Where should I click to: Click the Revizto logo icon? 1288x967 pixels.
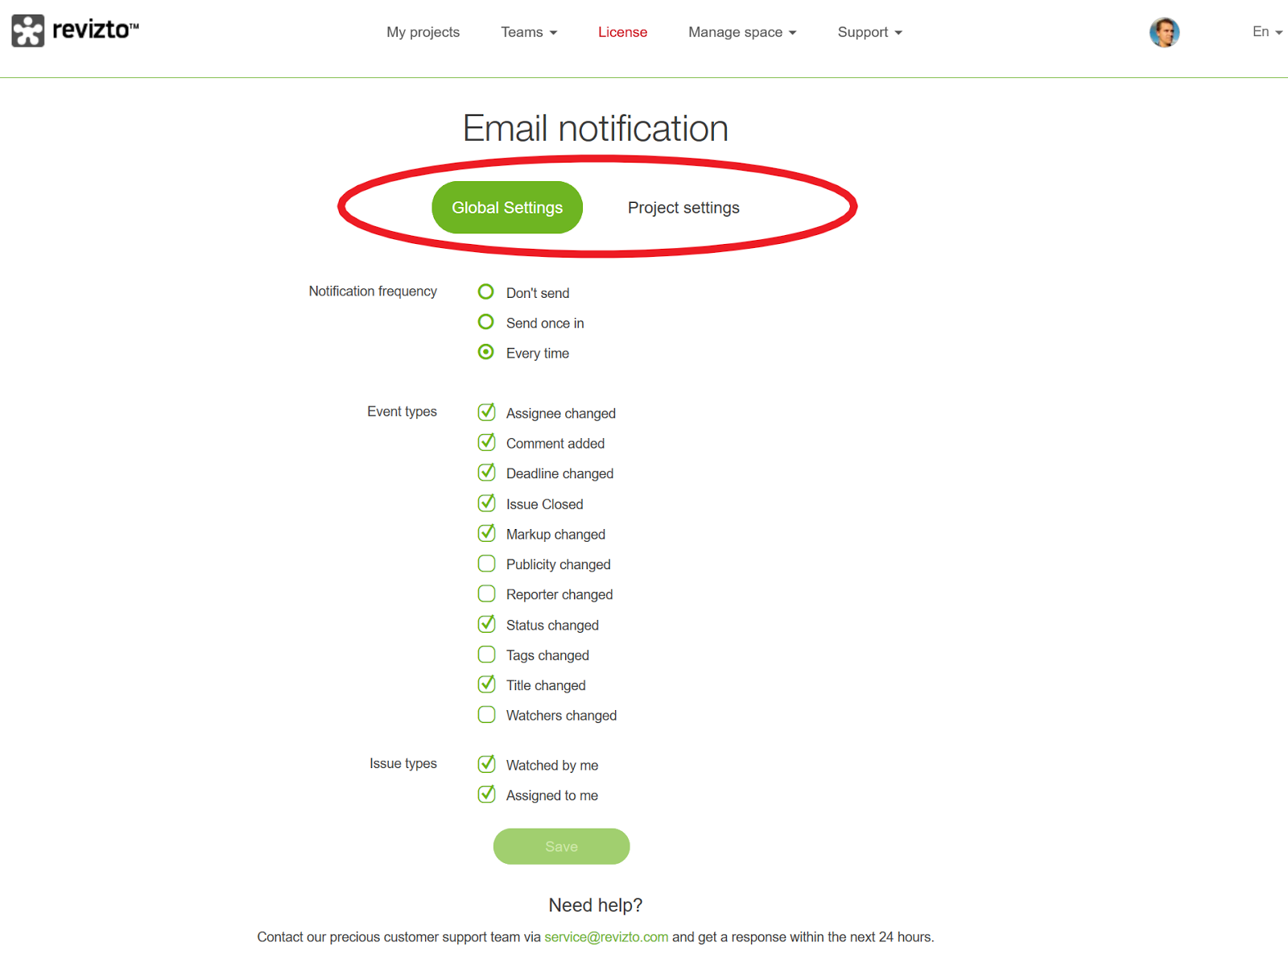[28, 31]
